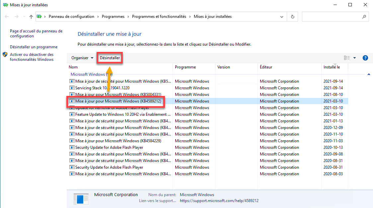Sort by the Nom column header
The width and height of the screenshot is (373, 208).
(x=120, y=67)
